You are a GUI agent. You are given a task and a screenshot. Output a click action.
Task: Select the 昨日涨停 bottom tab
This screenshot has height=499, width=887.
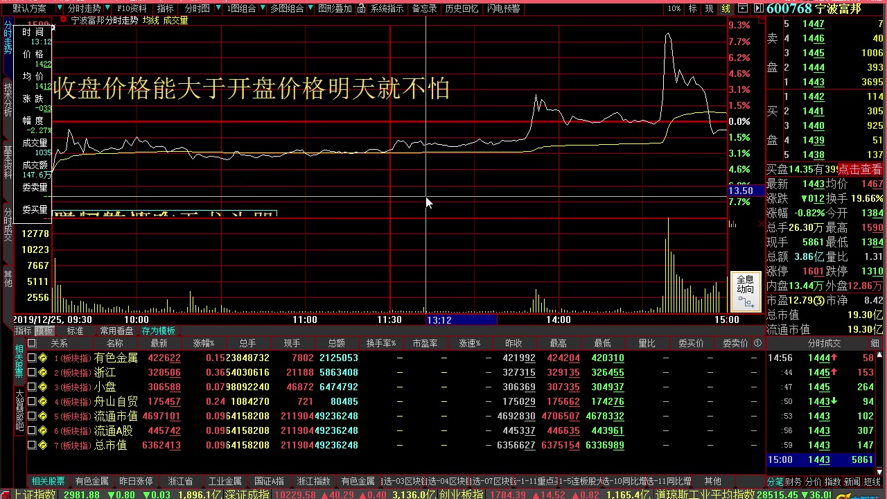click(x=136, y=481)
